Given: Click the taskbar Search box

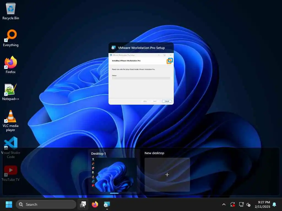Looking at the screenshot, I should pyautogui.click(x=46, y=204).
